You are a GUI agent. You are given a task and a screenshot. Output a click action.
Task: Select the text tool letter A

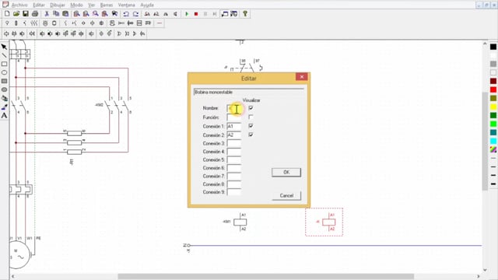(x=4, y=116)
